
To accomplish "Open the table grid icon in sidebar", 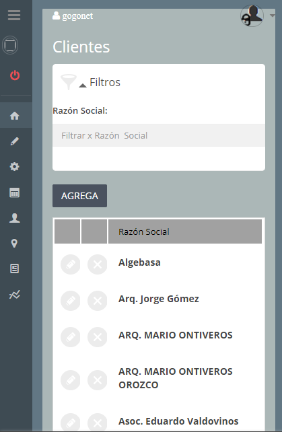I will click(x=15, y=192).
